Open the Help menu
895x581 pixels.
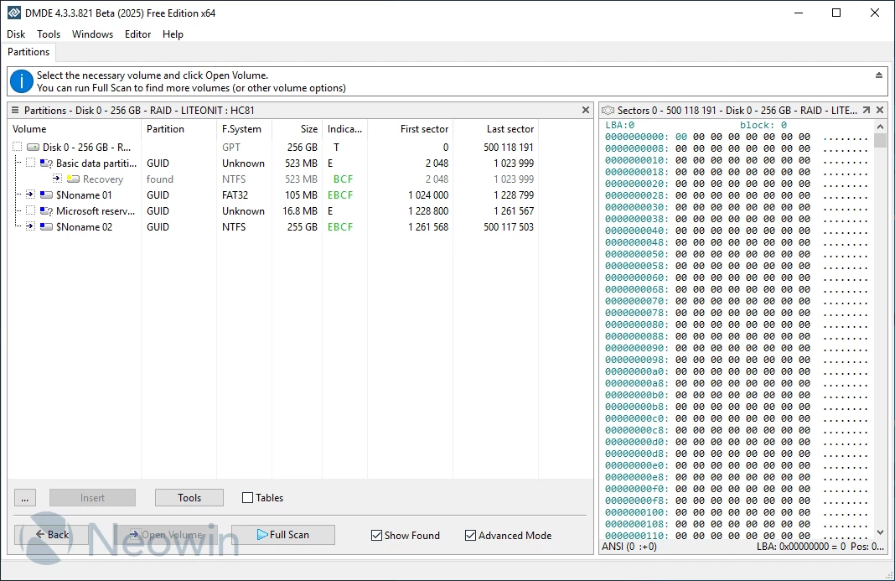(173, 34)
